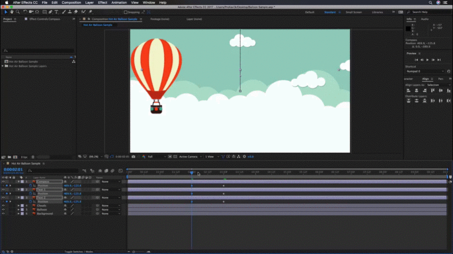The image size is (453, 254).
Task: Switch to Effect Controls Compass tab
Action: 45,19
